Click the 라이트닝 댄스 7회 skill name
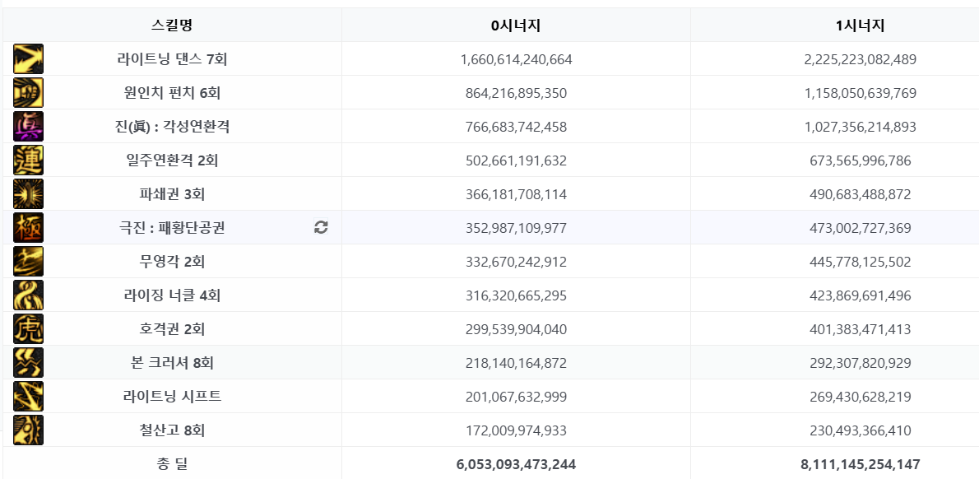Viewport: 979px width, 479px height. click(172, 60)
